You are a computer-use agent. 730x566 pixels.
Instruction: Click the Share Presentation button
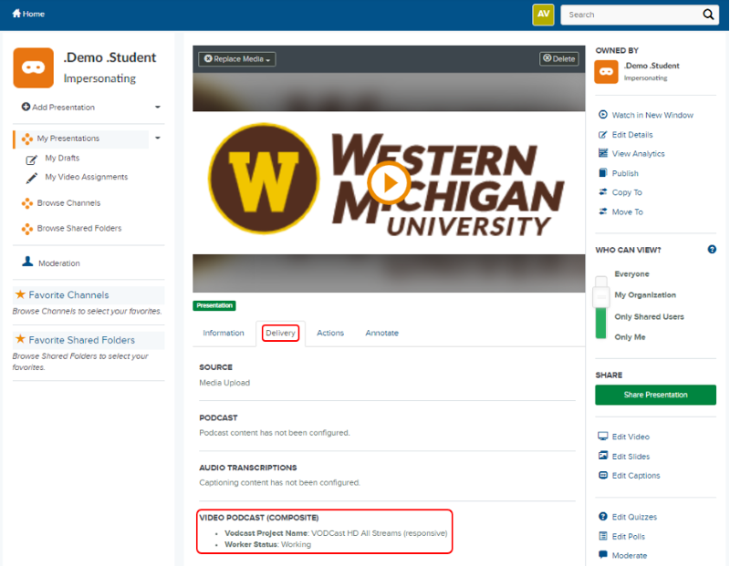(654, 395)
